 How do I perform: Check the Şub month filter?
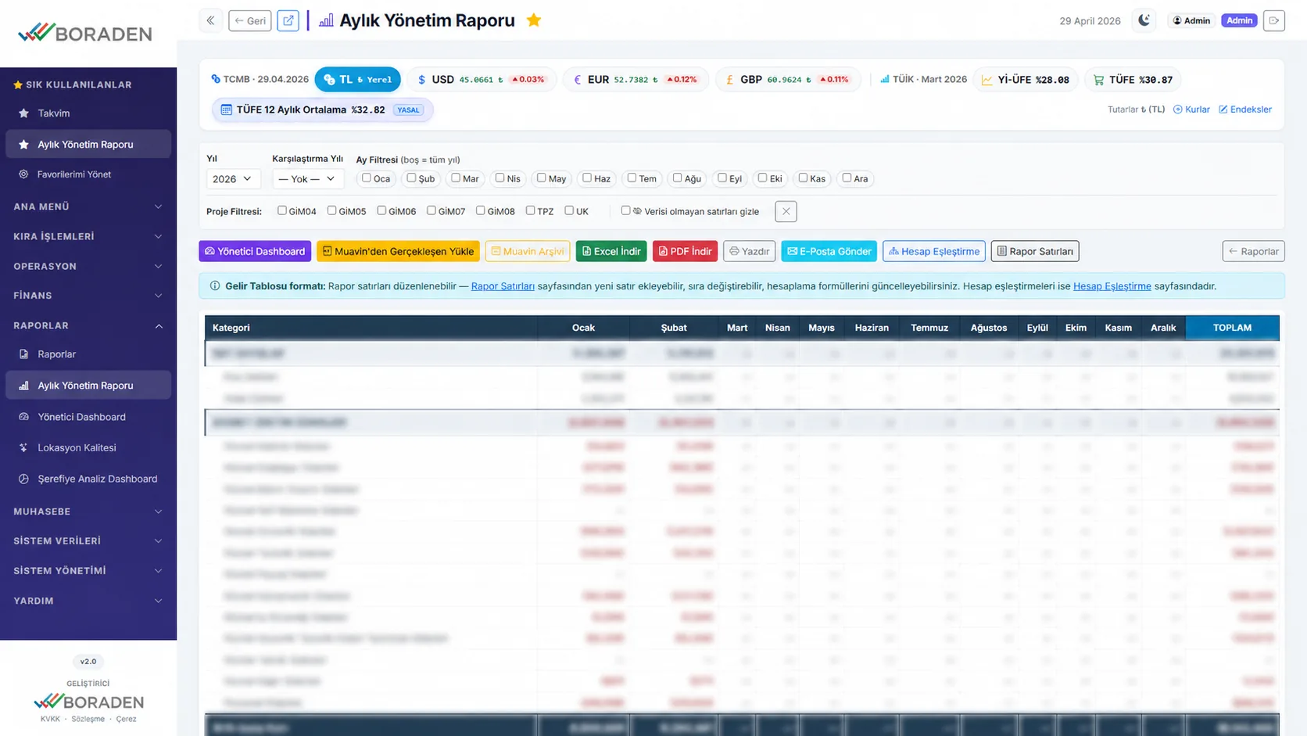[411, 178]
